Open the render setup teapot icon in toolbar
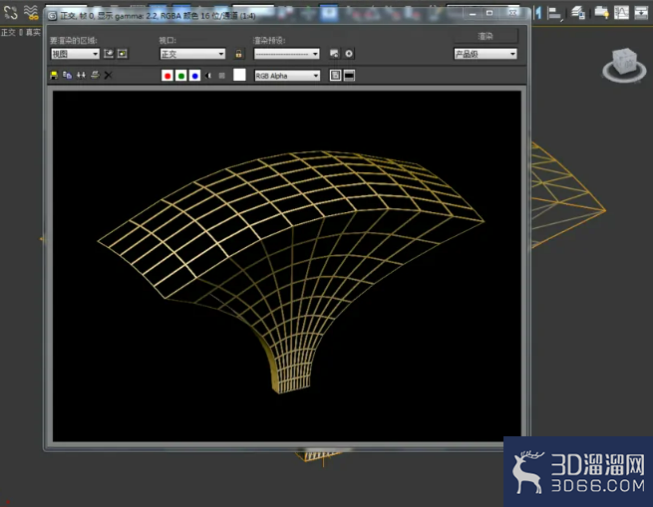The height and width of the screenshot is (507, 653). point(601,13)
